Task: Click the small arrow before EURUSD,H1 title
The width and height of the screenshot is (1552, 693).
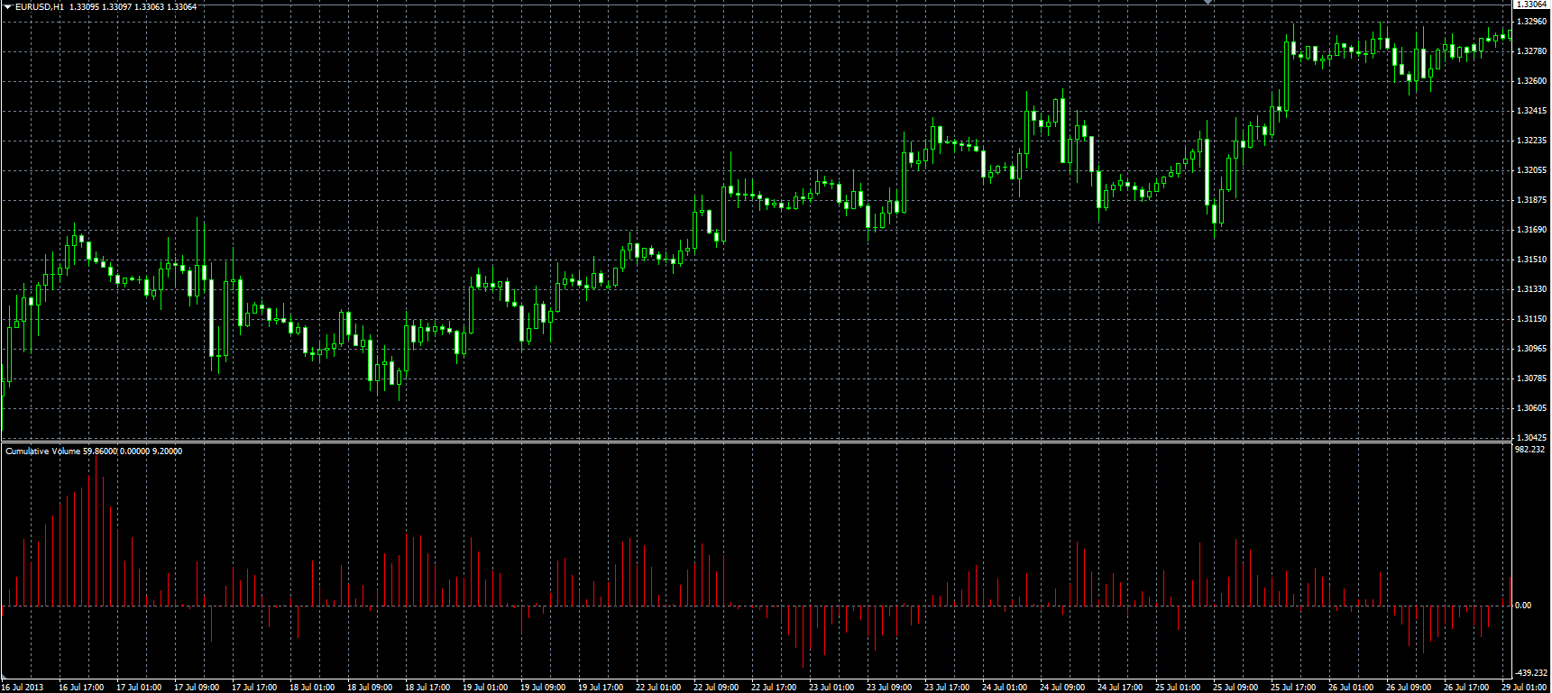Action: click(x=6, y=6)
